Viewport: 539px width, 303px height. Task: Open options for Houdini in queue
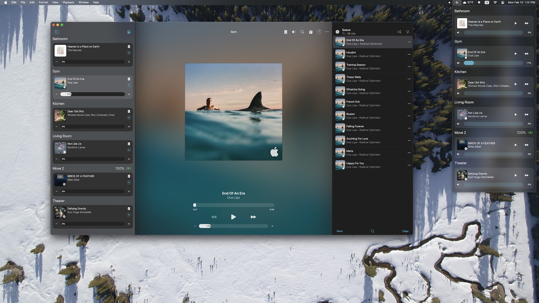(x=409, y=54)
